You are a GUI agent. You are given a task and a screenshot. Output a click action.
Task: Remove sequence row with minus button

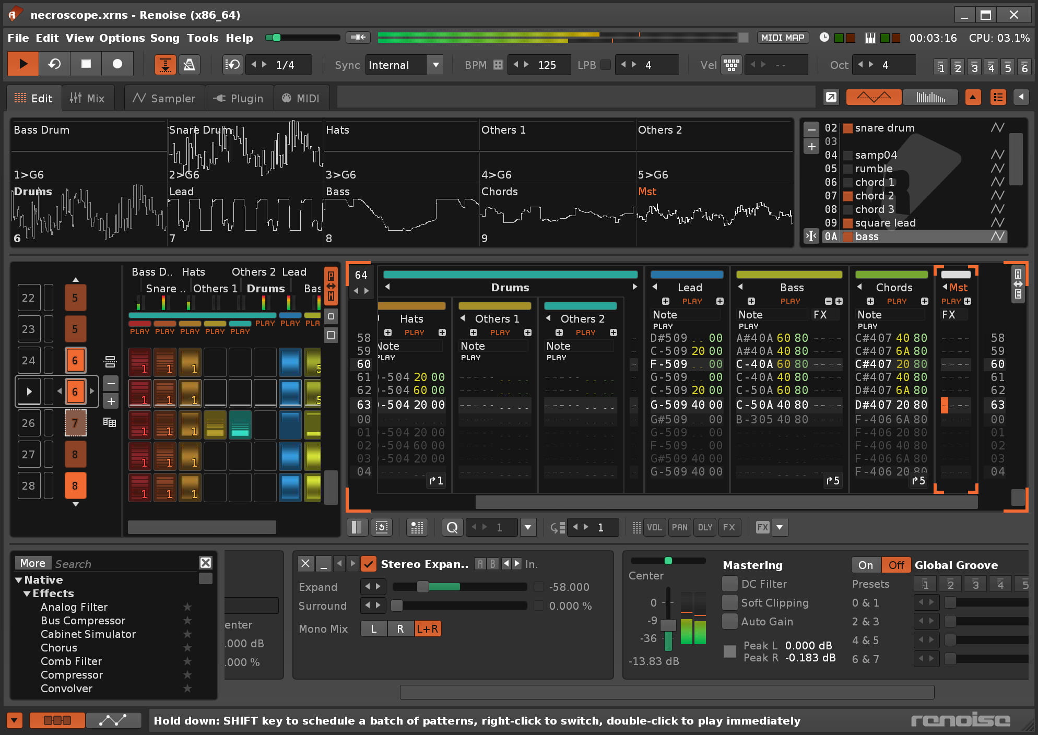(111, 384)
